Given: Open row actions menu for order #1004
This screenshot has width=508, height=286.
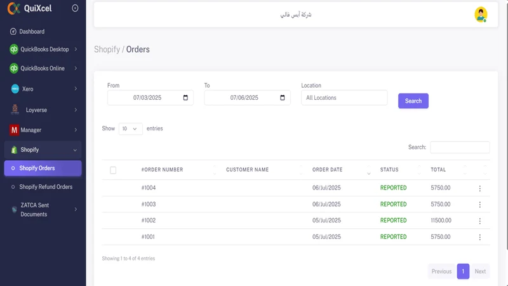Looking at the screenshot, I should (x=480, y=188).
